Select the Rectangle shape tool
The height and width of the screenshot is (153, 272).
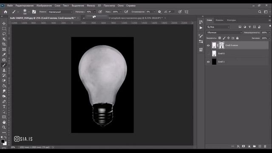coord(4,117)
